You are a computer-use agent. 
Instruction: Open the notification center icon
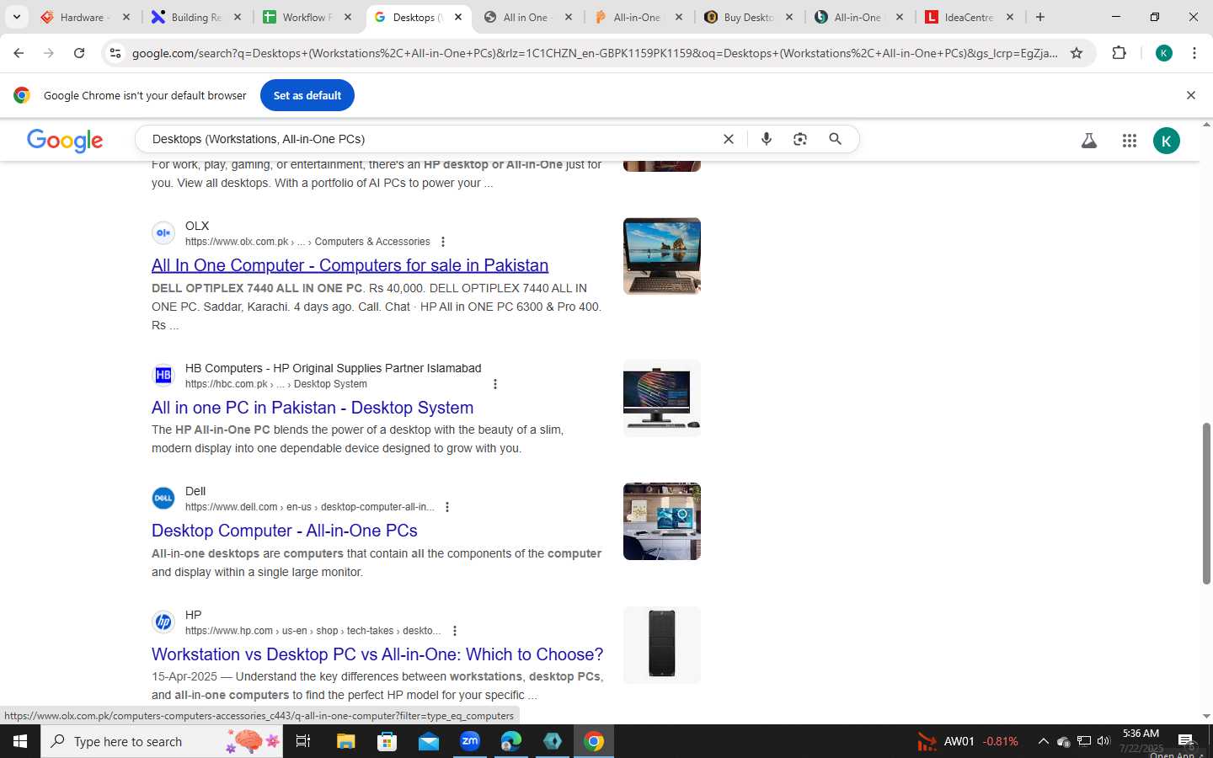click(x=1186, y=741)
